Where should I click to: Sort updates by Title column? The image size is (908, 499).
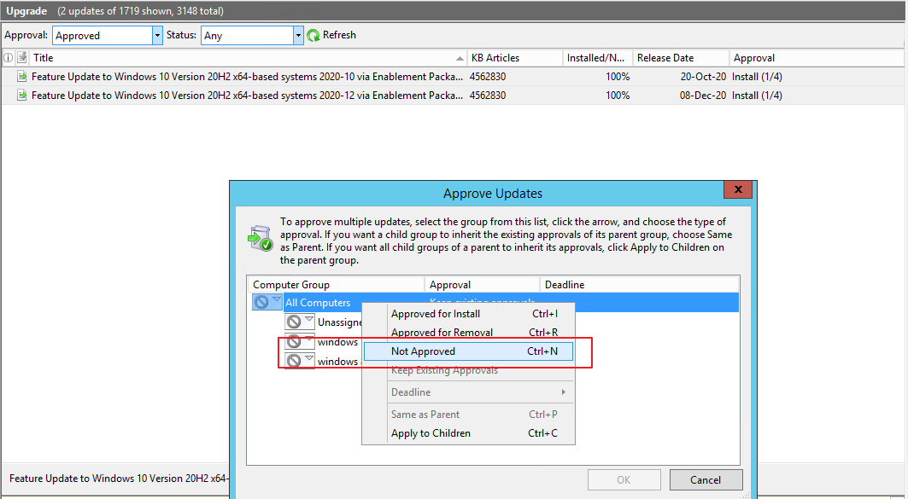pyautogui.click(x=248, y=58)
